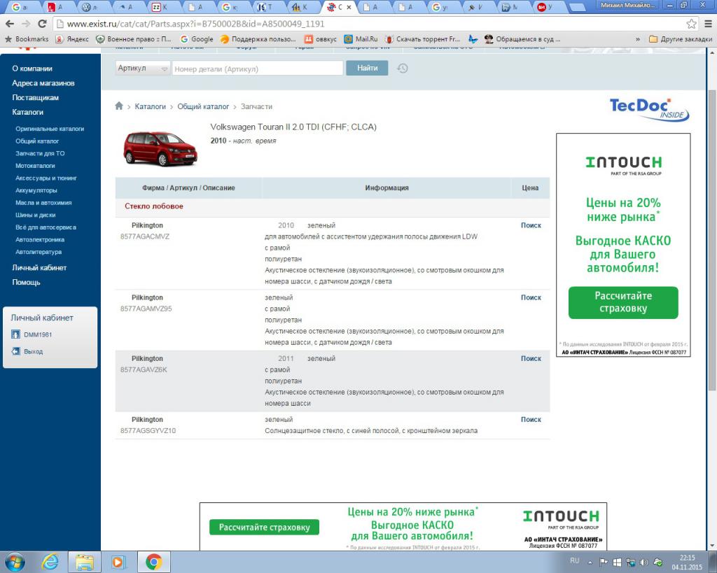
Task: Select Масла и автохимия link
Action: coord(43,203)
